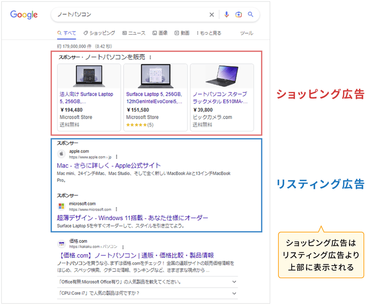Click the https://www.microsoft.com URL text

(90, 210)
